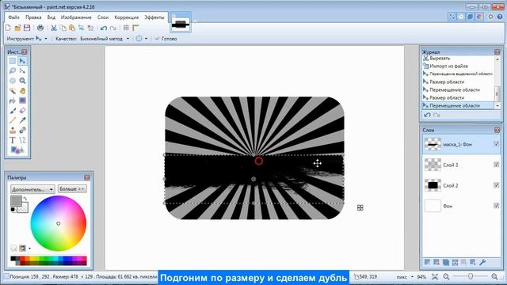Open the layer properties wrench icon
The image size is (507, 285).
482,262
